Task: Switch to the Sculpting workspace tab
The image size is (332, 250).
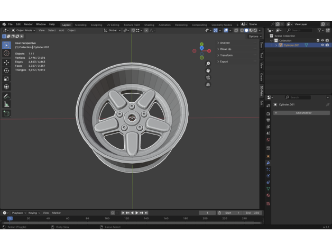Action: pos(96,24)
